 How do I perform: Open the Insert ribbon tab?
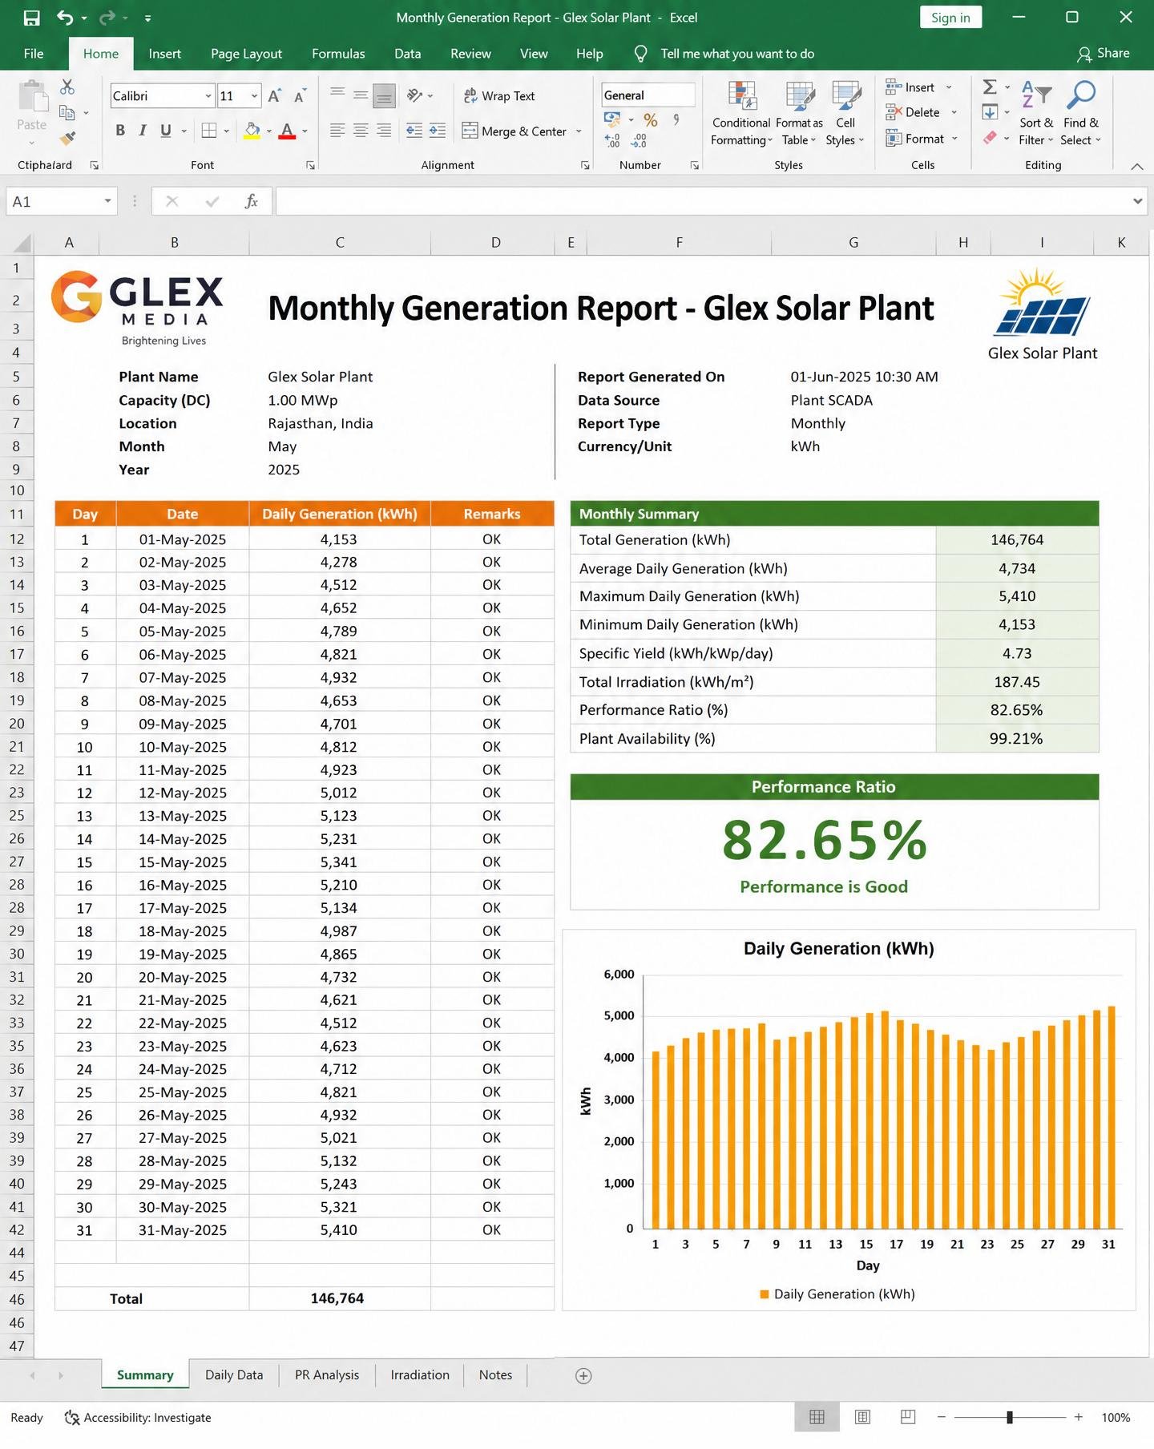point(164,54)
